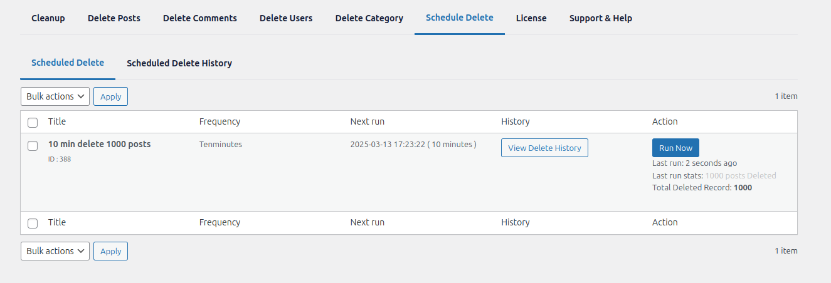Screen dimensions: 831x283
Task: Toggle the select-all checkbox in the table header
Action: [x=33, y=123]
